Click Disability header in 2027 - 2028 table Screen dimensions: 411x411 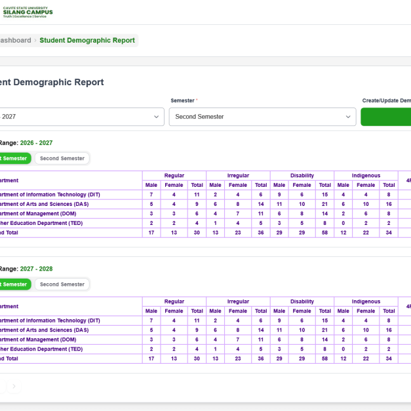tap(302, 302)
